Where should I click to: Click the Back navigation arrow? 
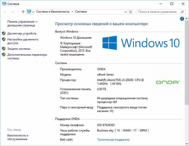click(x=5, y=12)
